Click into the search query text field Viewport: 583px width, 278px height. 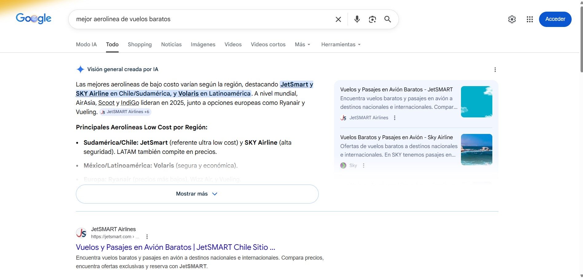pos(200,19)
